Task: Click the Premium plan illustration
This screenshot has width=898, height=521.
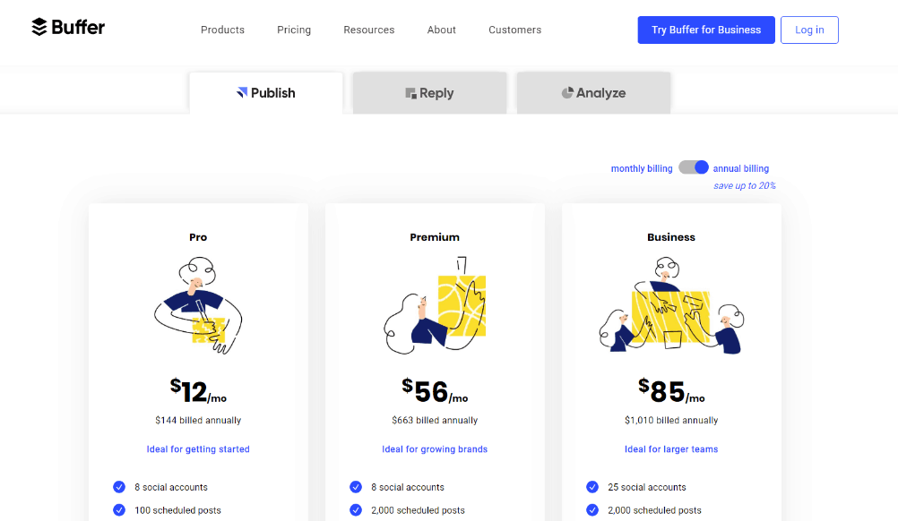Action: (435, 305)
